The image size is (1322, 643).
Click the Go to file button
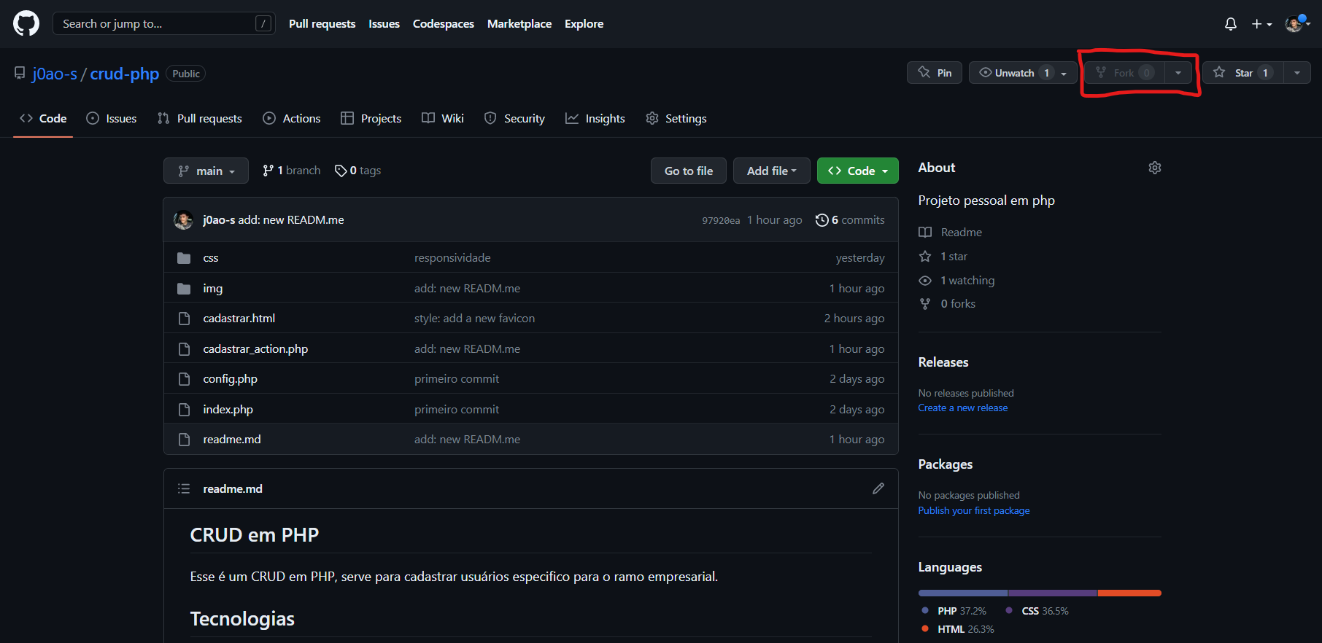coord(688,171)
